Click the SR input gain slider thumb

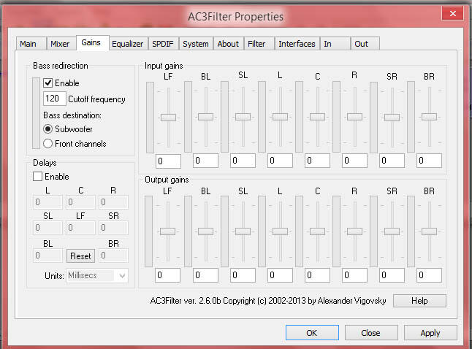coord(392,117)
